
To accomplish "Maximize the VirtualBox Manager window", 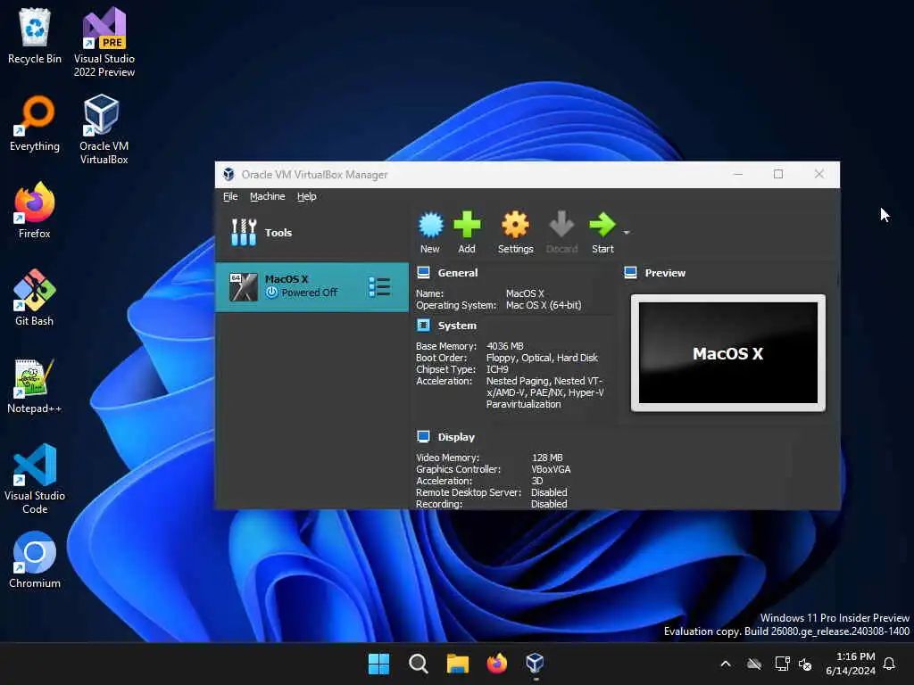I will click(x=778, y=174).
